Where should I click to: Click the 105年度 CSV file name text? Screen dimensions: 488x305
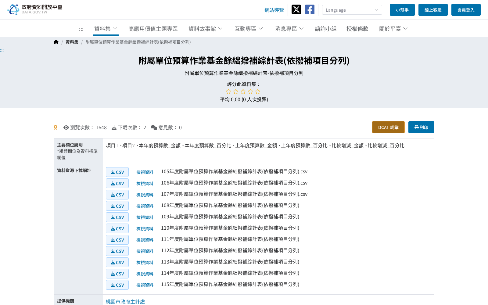point(234,172)
